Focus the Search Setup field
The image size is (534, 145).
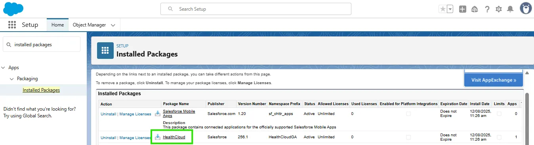click(x=256, y=9)
